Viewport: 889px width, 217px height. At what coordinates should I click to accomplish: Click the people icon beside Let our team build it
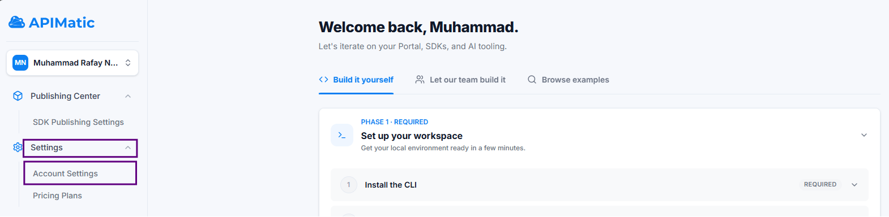click(x=420, y=80)
